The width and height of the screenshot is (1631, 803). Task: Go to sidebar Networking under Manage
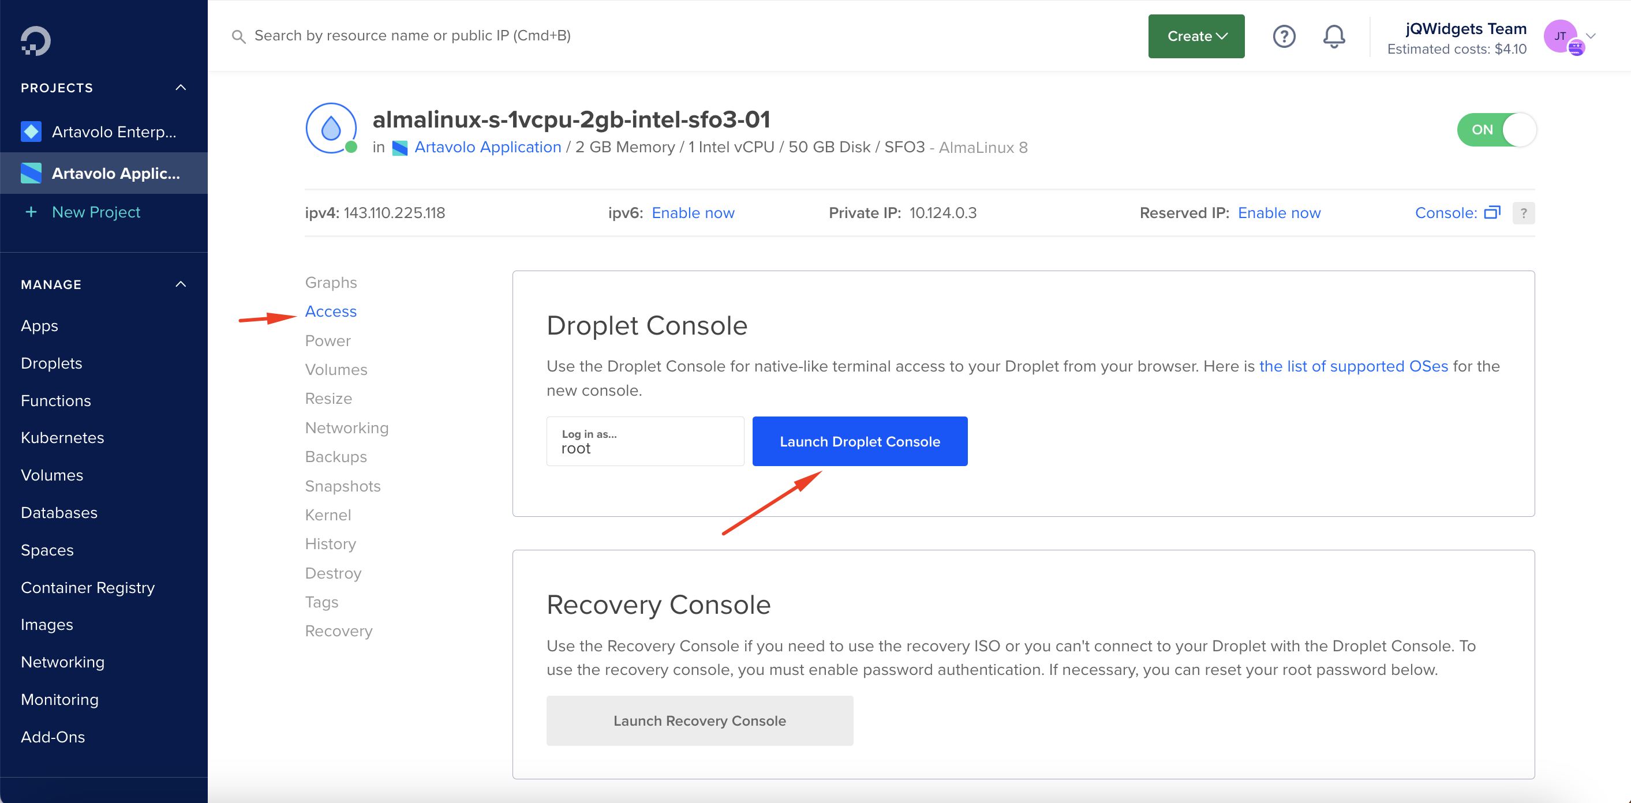pyautogui.click(x=62, y=662)
